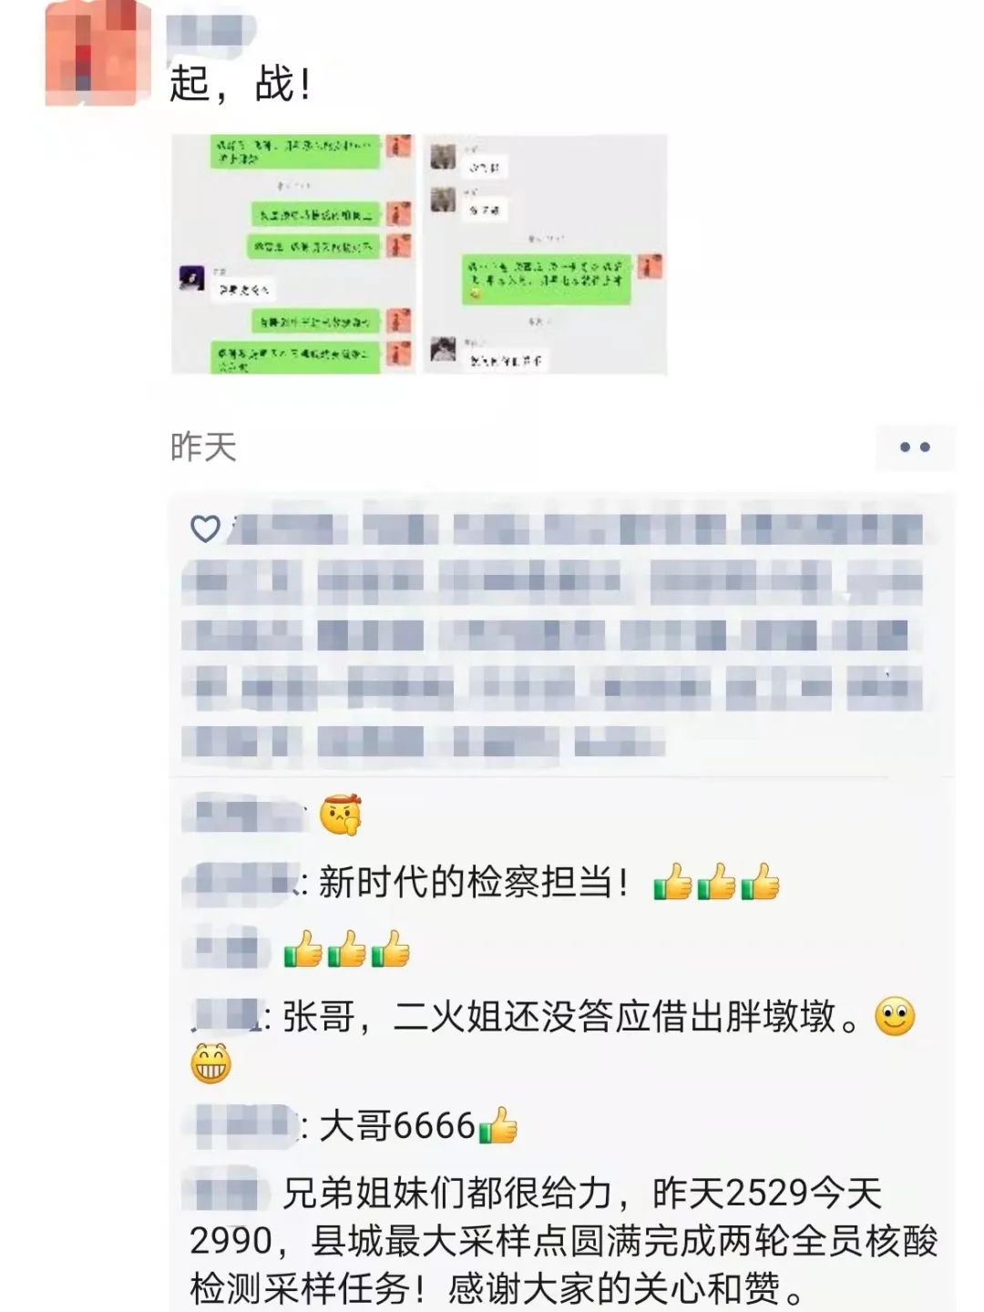984x1312 pixels.
Task: Tap the heart likes icon
Action: [x=205, y=528]
